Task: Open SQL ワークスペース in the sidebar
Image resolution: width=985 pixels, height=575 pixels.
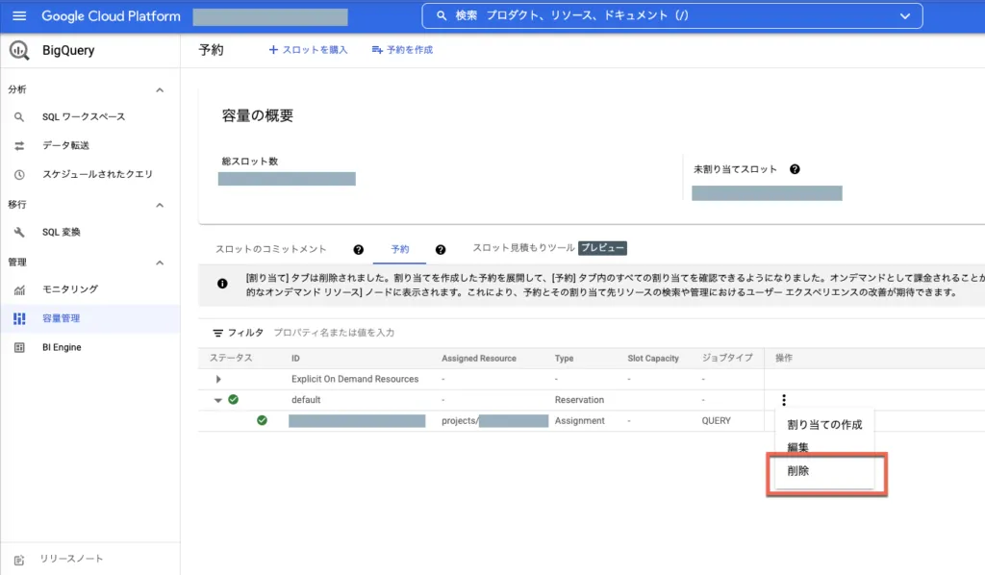Action: (x=84, y=116)
